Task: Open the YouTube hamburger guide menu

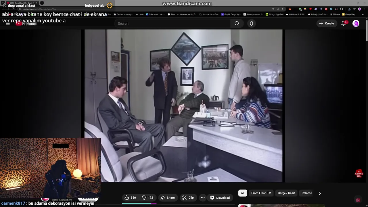Action: tap(8, 24)
